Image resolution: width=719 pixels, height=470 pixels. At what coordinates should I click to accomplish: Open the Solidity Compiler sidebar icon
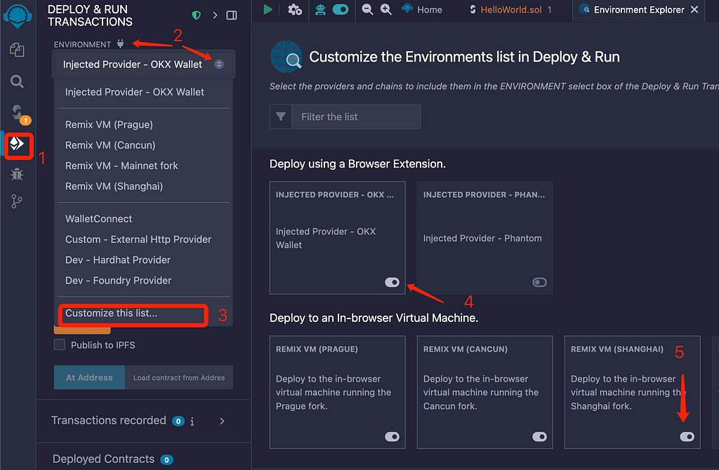tap(18, 114)
